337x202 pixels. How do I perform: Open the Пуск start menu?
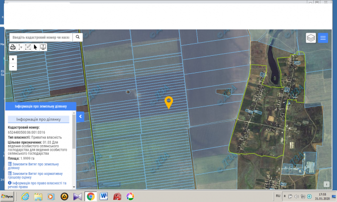(x=8, y=196)
